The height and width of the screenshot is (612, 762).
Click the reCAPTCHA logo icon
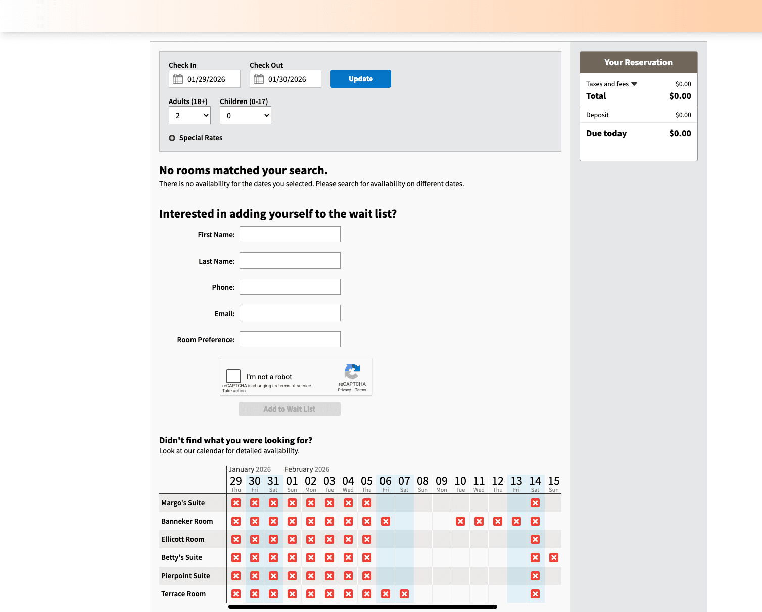(x=352, y=372)
